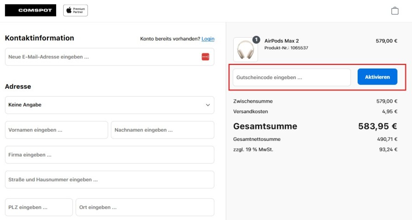Click the Versandkosten value 4,95 €
Screen dimensions: 412x220
390,111
